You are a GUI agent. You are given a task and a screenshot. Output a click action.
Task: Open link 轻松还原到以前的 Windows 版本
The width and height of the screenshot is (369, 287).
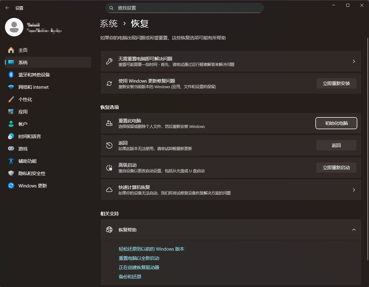coord(151,249)
